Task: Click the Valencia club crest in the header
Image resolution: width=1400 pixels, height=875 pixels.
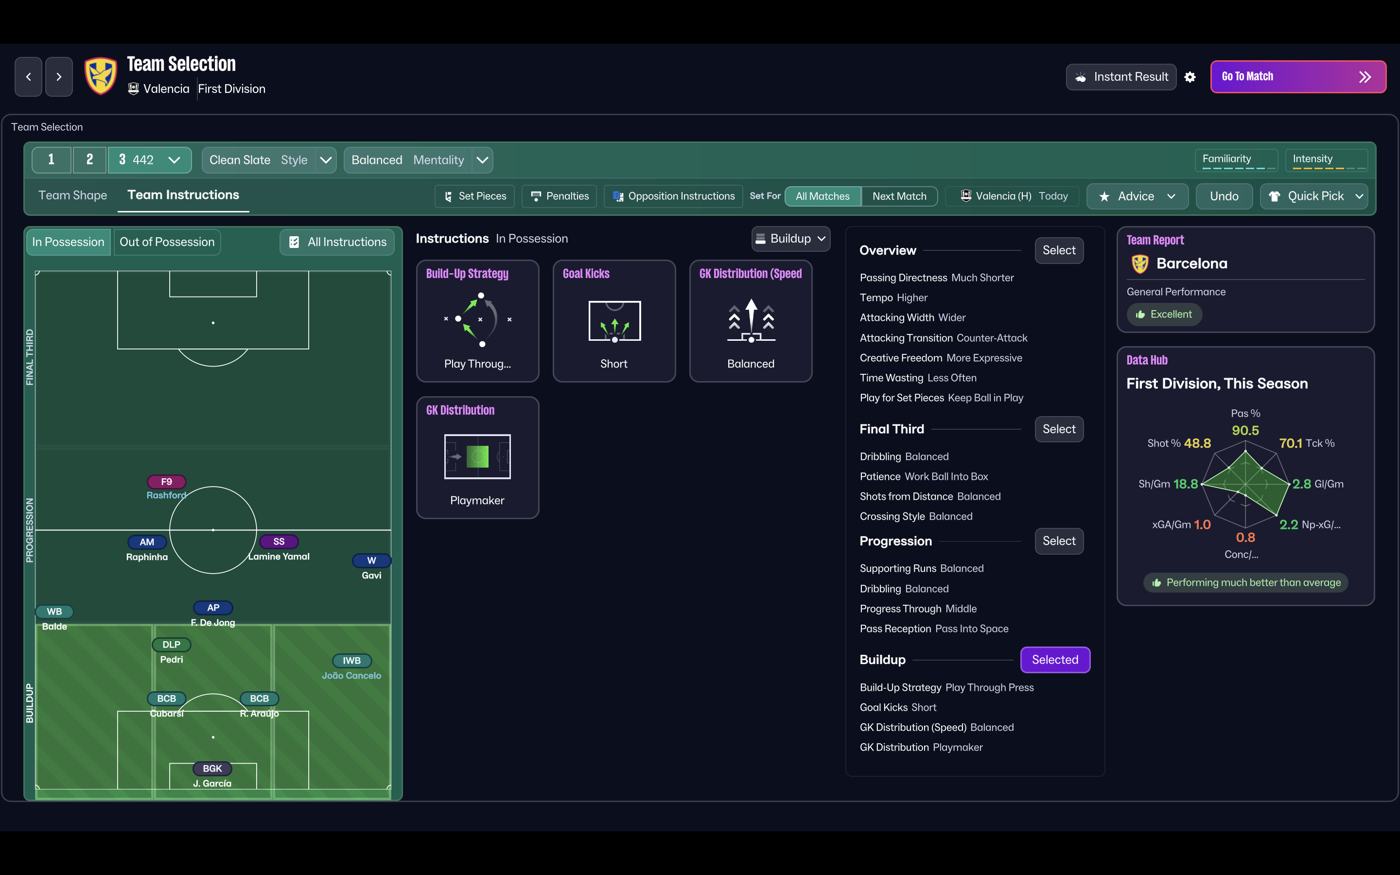Action: [x=101, y=75]
